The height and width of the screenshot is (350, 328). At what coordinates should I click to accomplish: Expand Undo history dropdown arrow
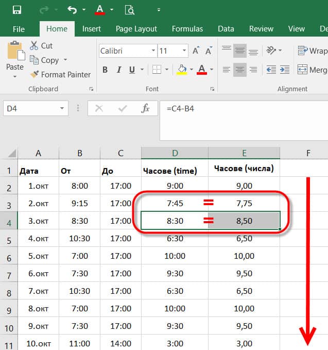click(x=84, y=10)
